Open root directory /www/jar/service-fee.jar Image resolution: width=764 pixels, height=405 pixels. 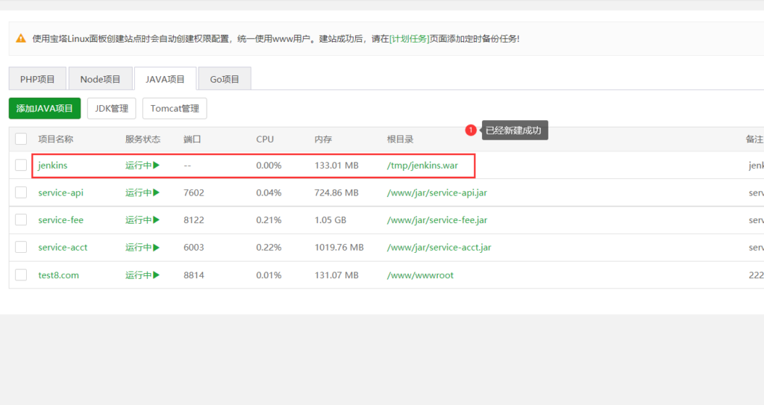[437, 220]
